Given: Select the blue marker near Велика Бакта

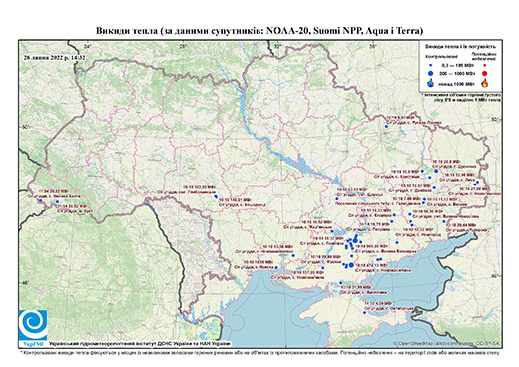Looking at the screenshot, I should (40, 201).
